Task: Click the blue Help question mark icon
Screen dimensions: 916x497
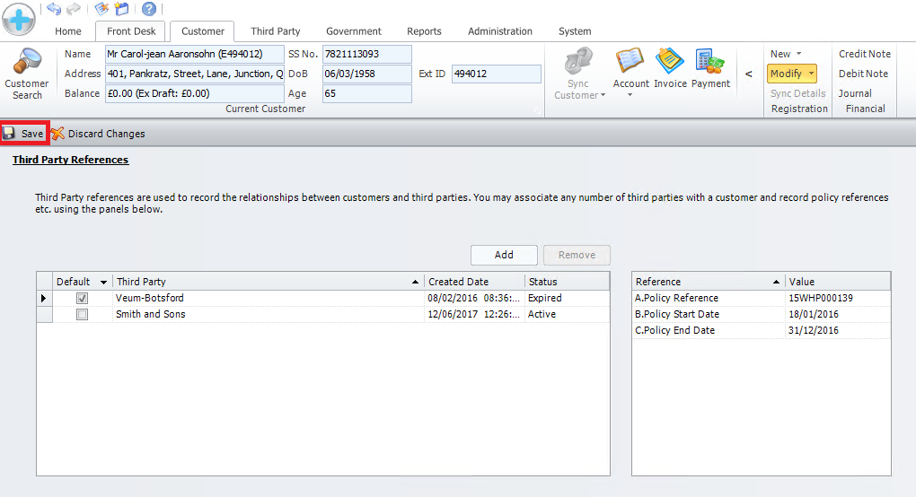Action: (x=149, y=9)
